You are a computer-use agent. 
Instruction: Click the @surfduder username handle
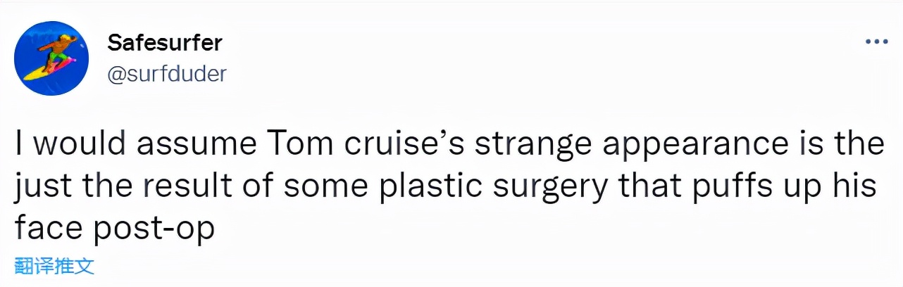point(167,72)
